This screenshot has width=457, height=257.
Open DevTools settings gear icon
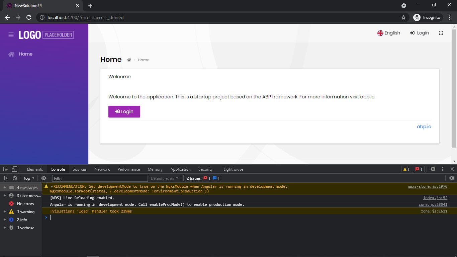tap(433, 169)
